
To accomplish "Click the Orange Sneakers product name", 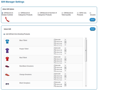I will 26,74.
